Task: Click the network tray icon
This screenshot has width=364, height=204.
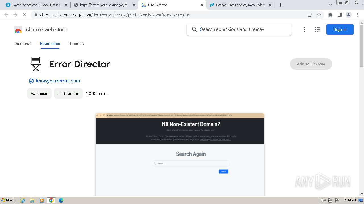Action: point(330,200)
